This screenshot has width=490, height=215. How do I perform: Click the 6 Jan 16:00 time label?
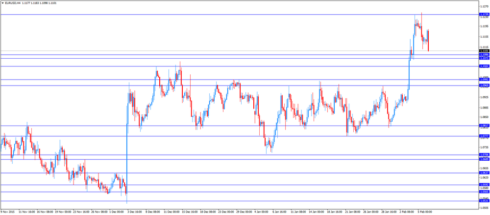coord(280,212)
